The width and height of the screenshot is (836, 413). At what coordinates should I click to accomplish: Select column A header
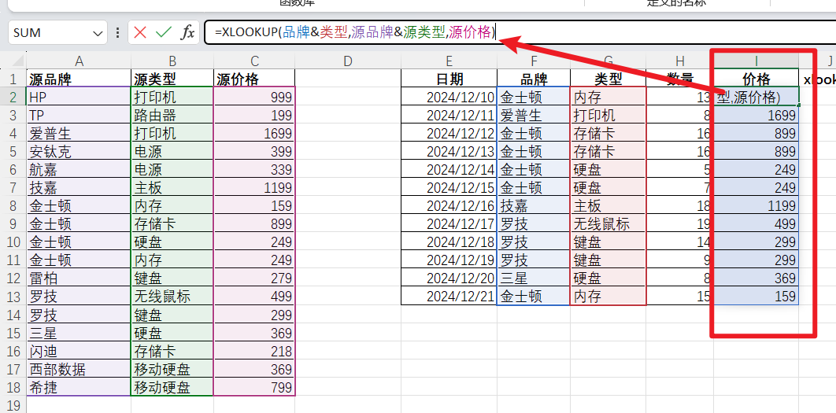pos(79,61)
